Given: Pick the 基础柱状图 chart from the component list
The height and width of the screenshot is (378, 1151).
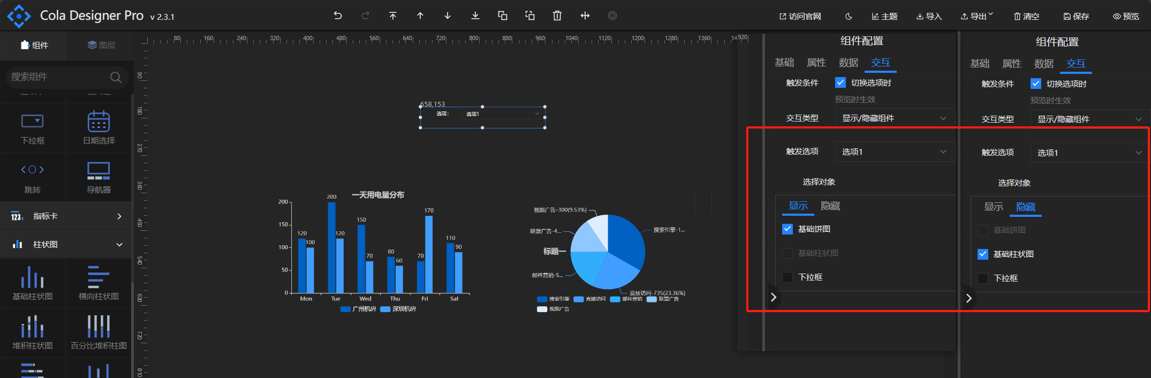Looking at the screenshot, I should 33,283.
